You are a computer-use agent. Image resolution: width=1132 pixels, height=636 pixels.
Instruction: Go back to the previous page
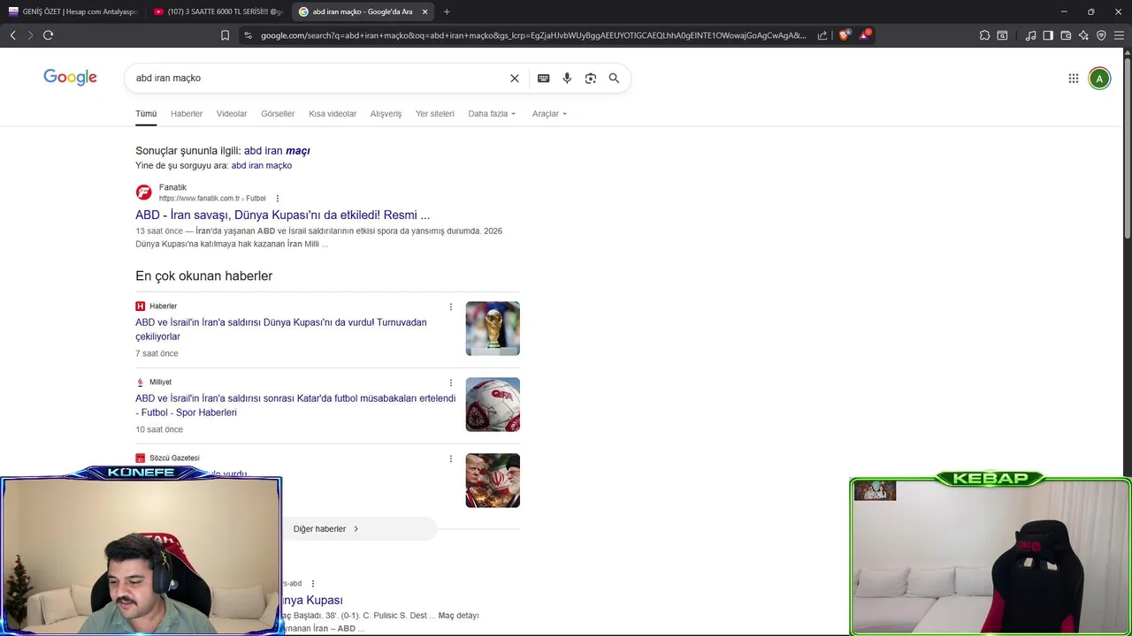pyautogui.click(x=12, y=35)
